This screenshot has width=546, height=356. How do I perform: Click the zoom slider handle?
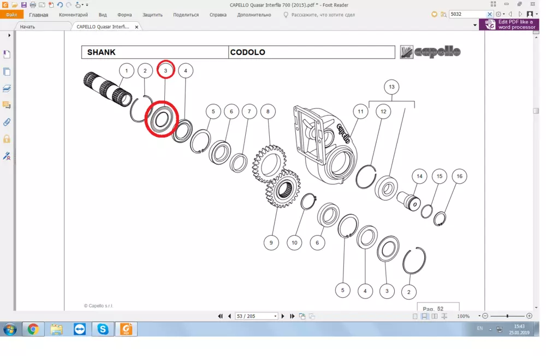(x=507, y=316)
